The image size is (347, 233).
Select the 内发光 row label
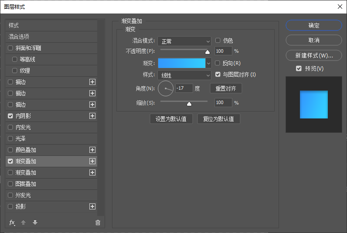[23, 127]
